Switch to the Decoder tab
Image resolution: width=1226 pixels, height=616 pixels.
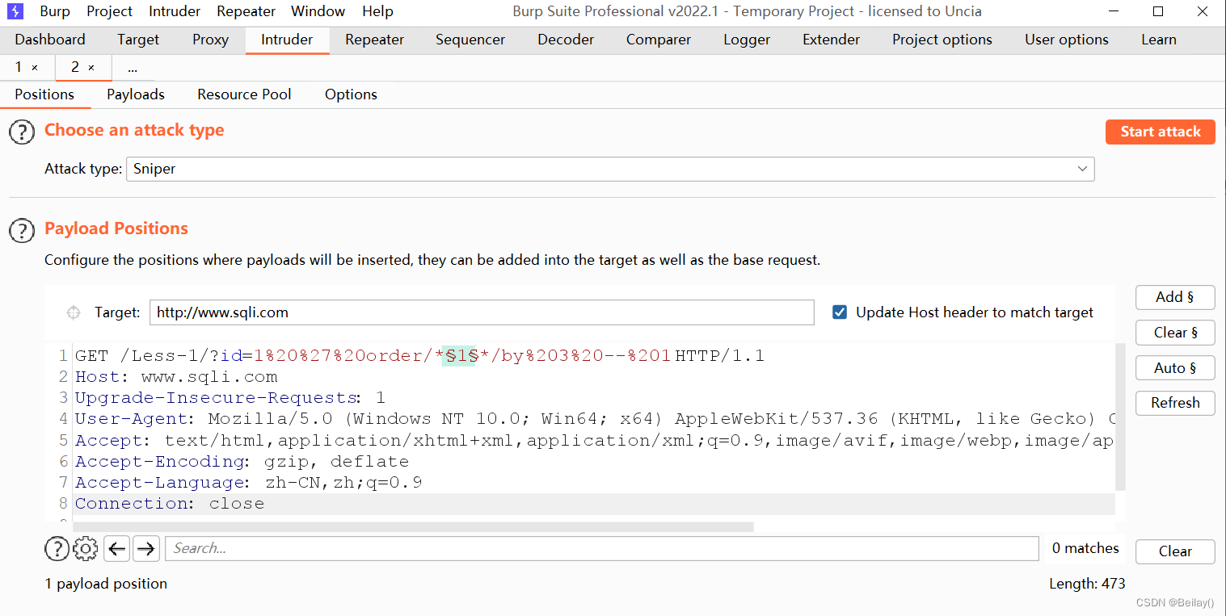click(566, 40)
